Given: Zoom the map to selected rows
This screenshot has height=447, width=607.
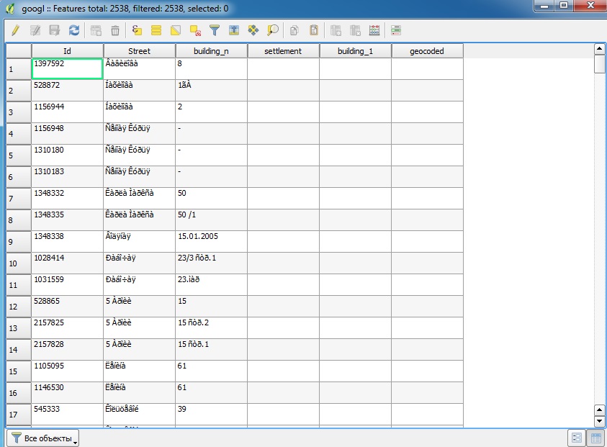Looking at the screenshot, I should coord(273,30).
